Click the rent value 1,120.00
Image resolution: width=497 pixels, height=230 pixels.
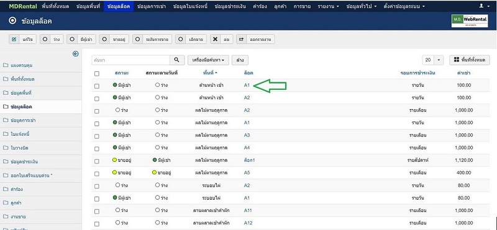click(x=463, y=160)
